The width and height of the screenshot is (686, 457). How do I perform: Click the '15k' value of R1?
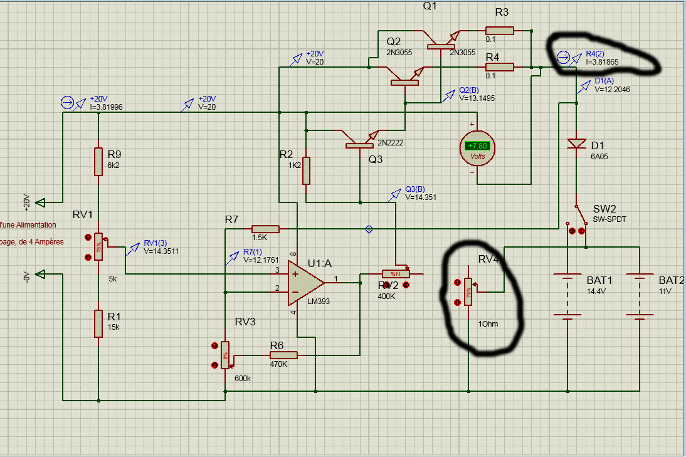(113, 327)
